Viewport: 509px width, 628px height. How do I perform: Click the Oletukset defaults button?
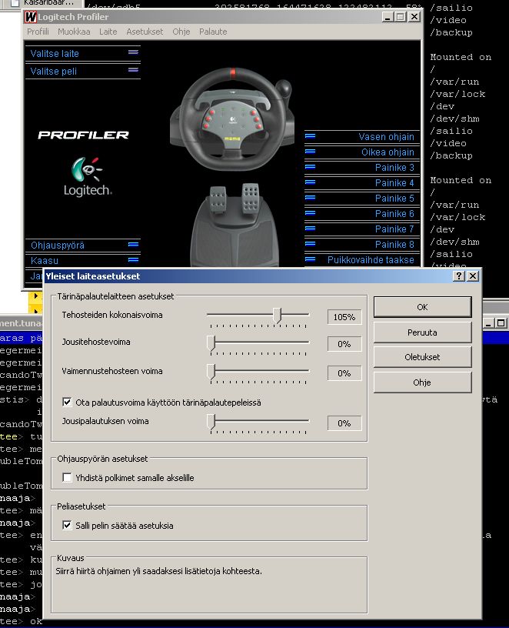pos(422,357)
